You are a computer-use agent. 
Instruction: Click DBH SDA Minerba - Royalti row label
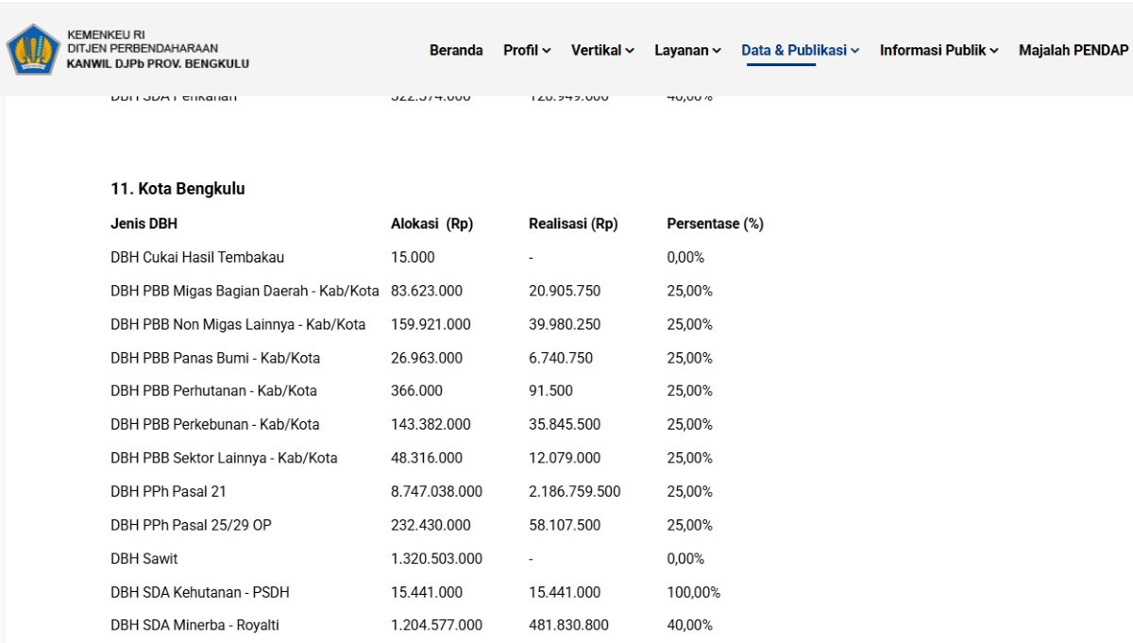pos(194,625)
